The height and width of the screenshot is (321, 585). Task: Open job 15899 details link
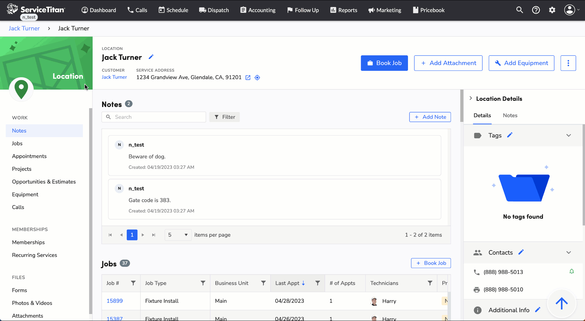coord(115,301)
